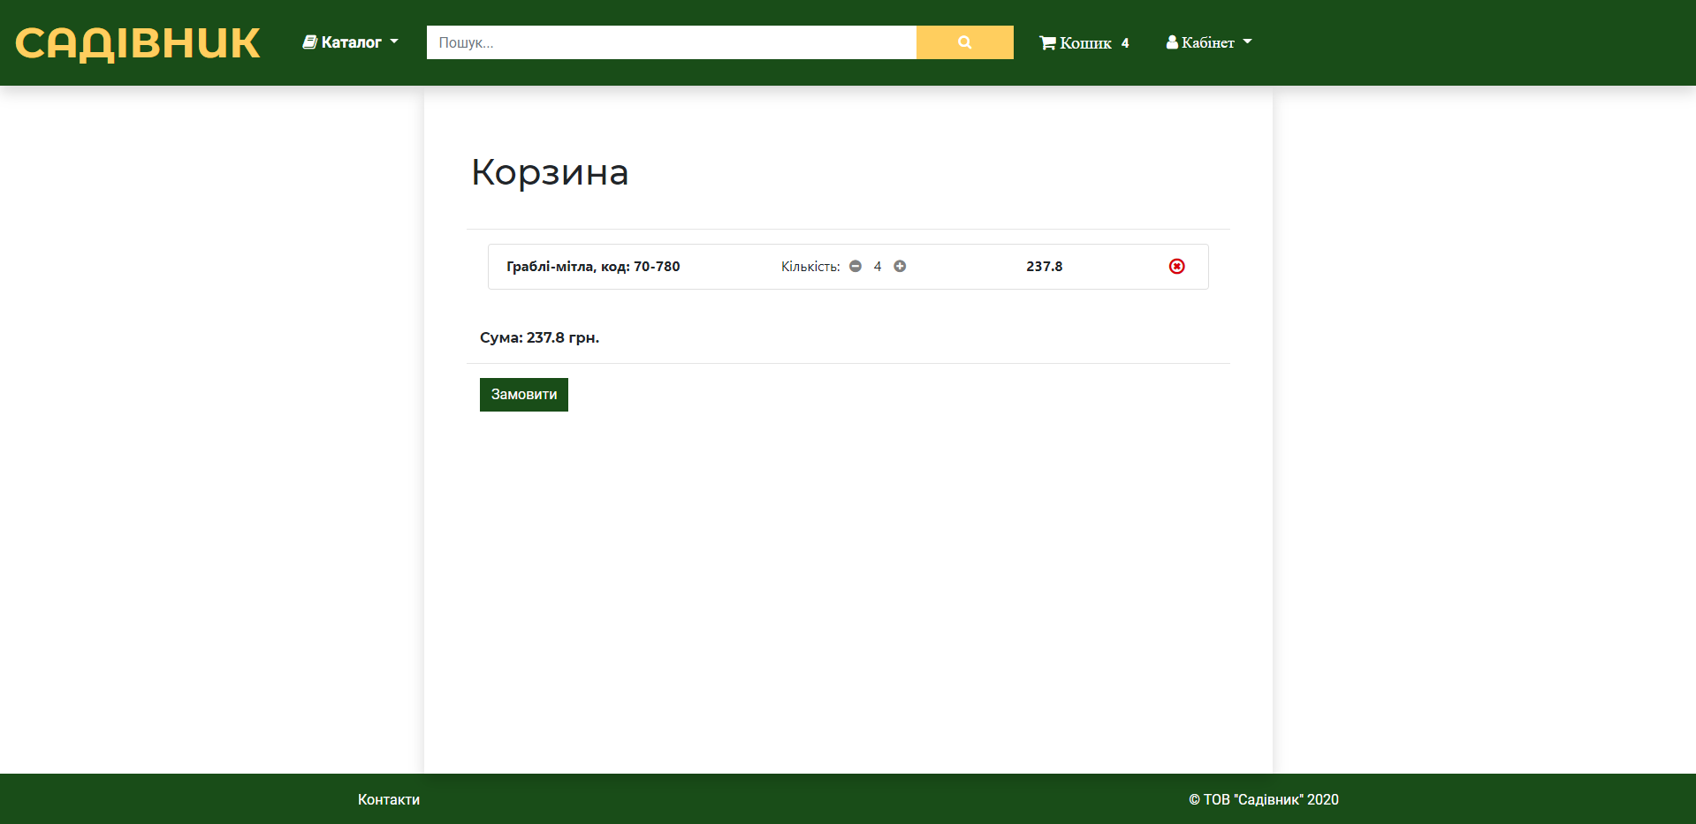
Task: Increase item quantity with the plus icon
Action: pyautogui.click(x=900, y=266)
